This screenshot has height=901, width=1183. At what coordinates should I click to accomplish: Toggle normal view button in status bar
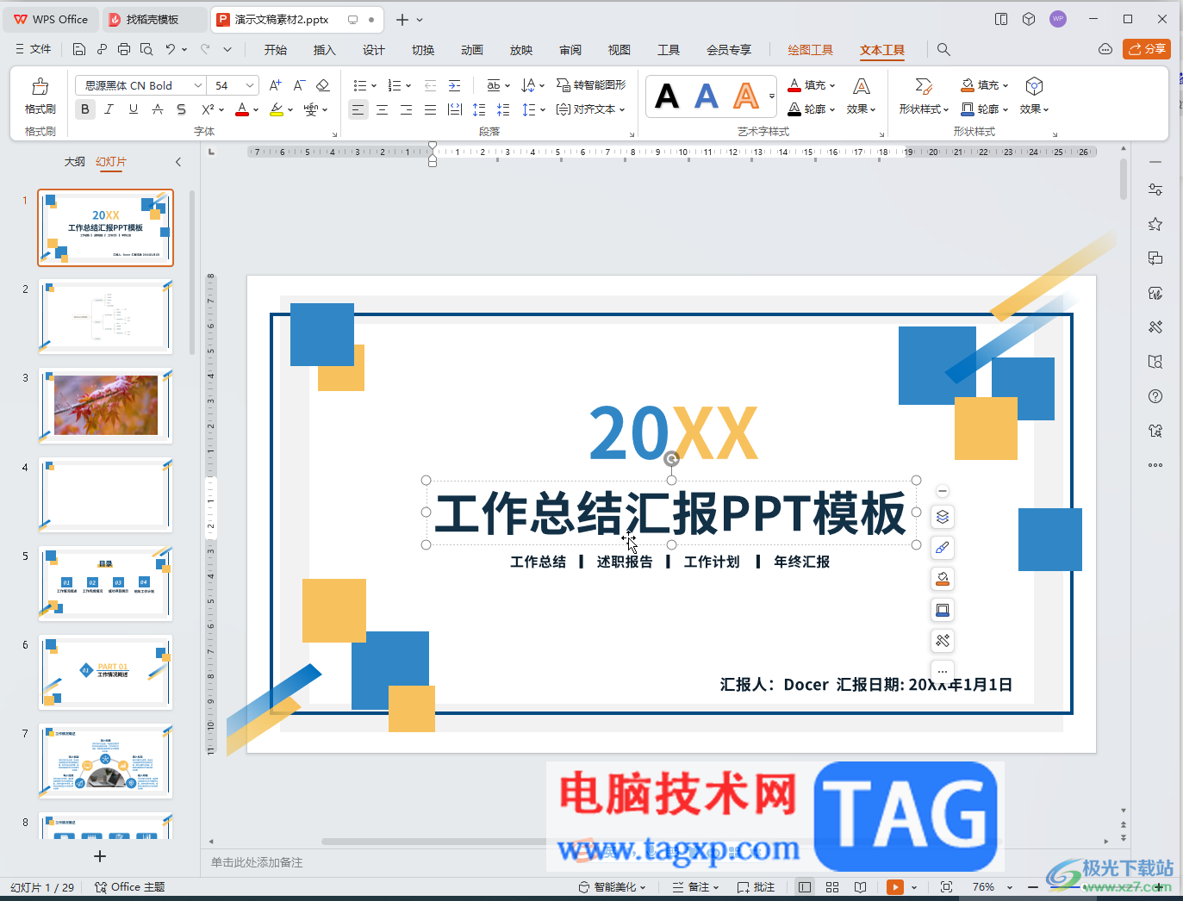click(805, 887)
